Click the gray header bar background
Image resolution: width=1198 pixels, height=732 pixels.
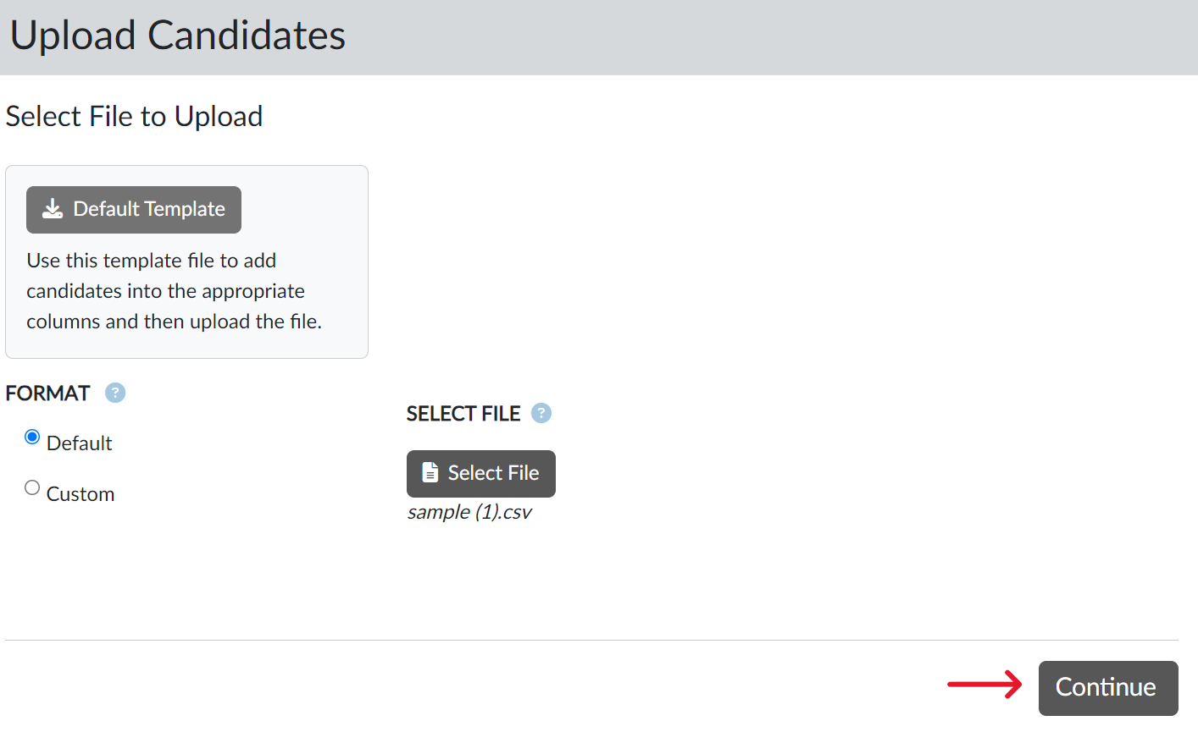tap(763, 37)
